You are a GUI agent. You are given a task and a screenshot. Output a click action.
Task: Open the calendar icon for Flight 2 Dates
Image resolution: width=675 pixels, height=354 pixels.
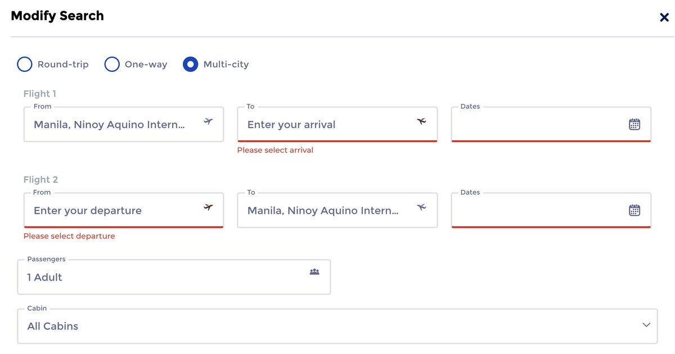(634, 210)
